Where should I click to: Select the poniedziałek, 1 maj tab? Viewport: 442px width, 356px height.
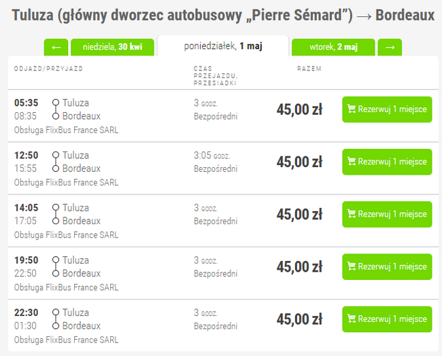pyautogui.click(x=223, y=46)
